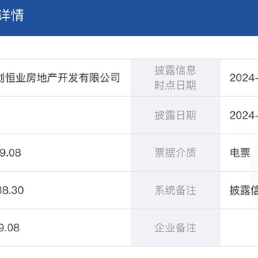Click the 38.30 amount value
The height and width of the screenshot is (258, 258).
coord(12,190)
